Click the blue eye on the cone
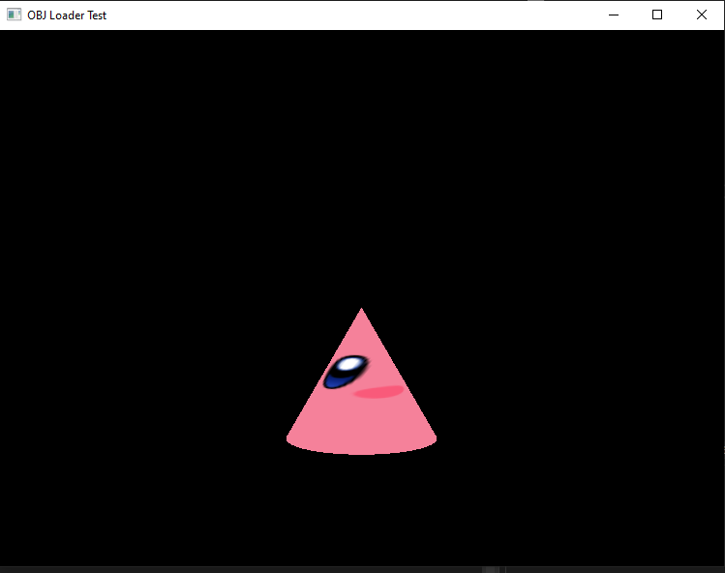Image resolution: width=725 pixels, height=573 pixels. 346,372
